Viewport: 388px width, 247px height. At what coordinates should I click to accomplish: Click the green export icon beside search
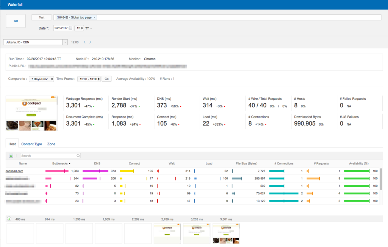11,155
